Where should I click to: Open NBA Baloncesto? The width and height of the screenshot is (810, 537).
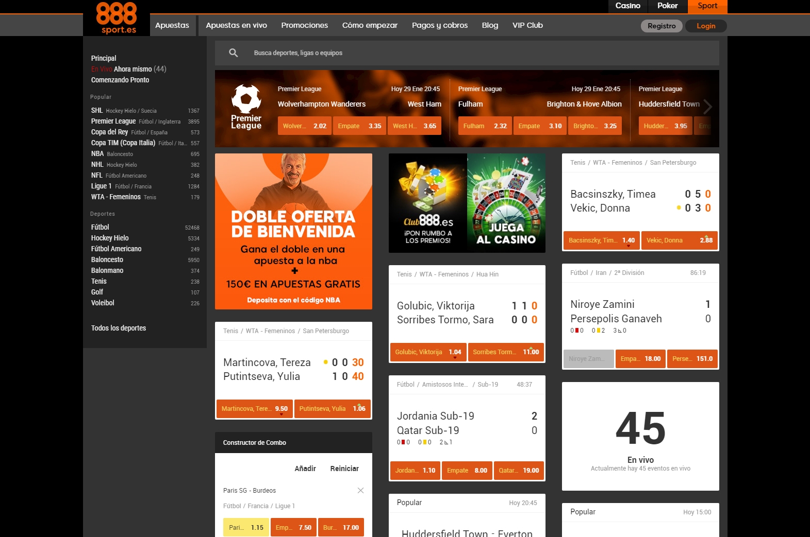click(145, 153)
